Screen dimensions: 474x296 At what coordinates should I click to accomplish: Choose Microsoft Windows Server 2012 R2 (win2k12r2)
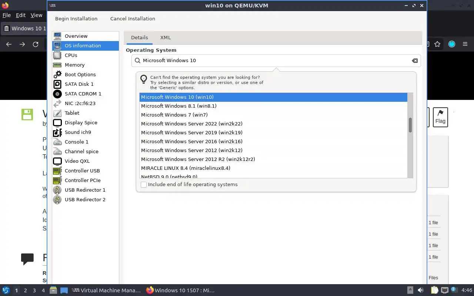click(x=273, y=159)
